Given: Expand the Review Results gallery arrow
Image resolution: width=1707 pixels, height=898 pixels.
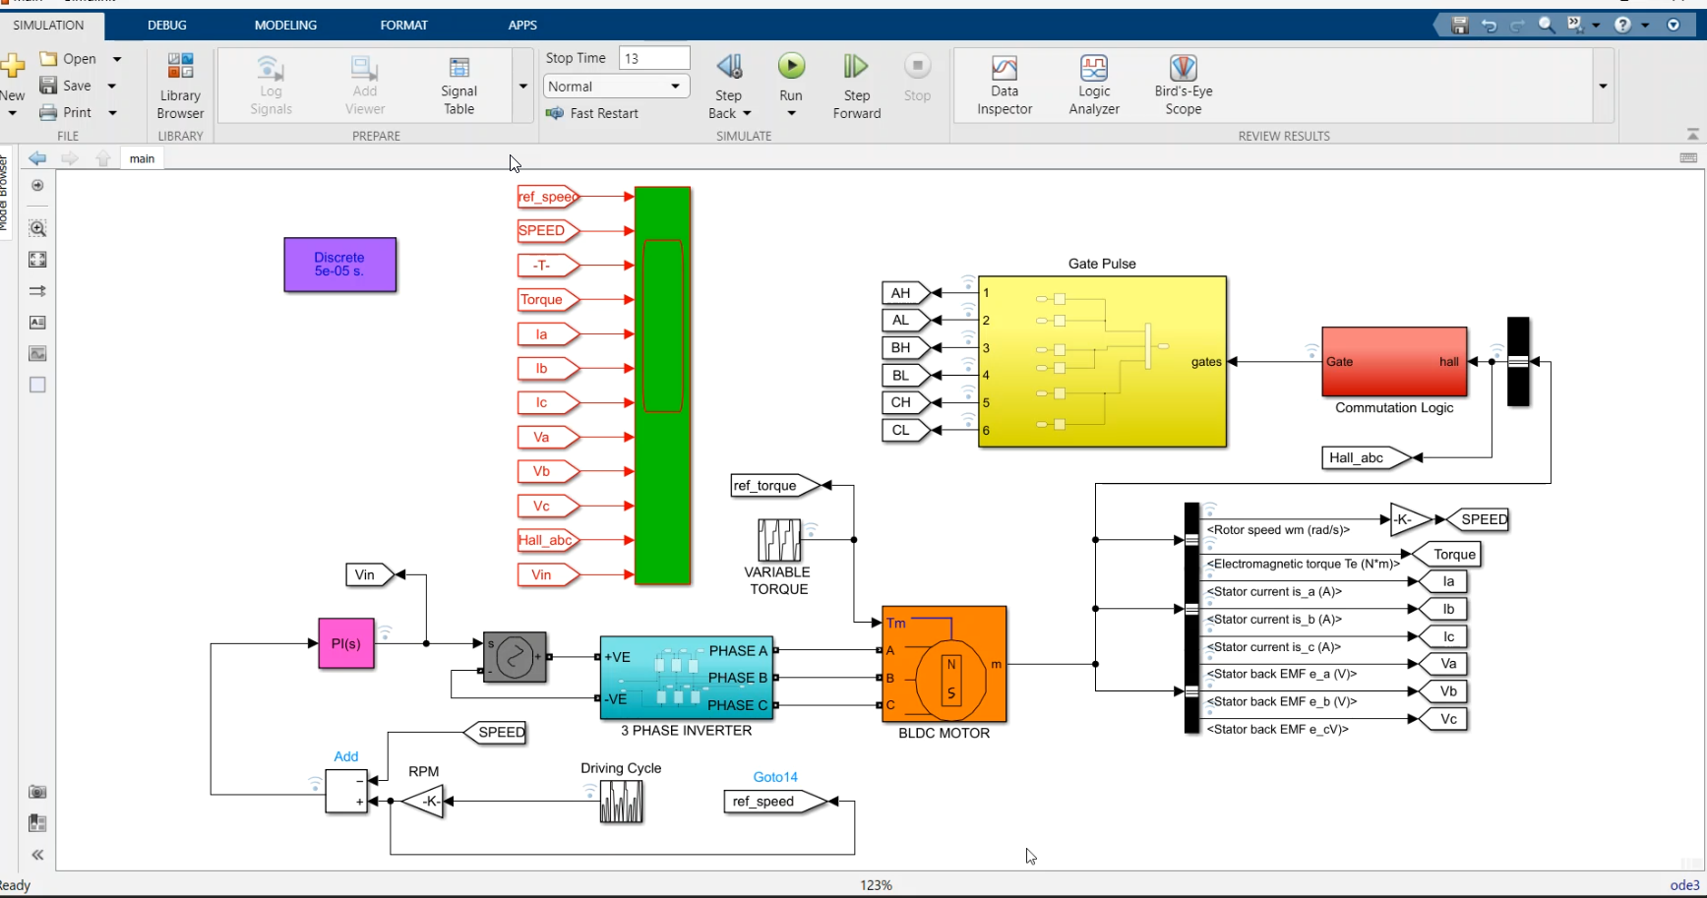Looking at the screenshot, I should (1603, 87).
